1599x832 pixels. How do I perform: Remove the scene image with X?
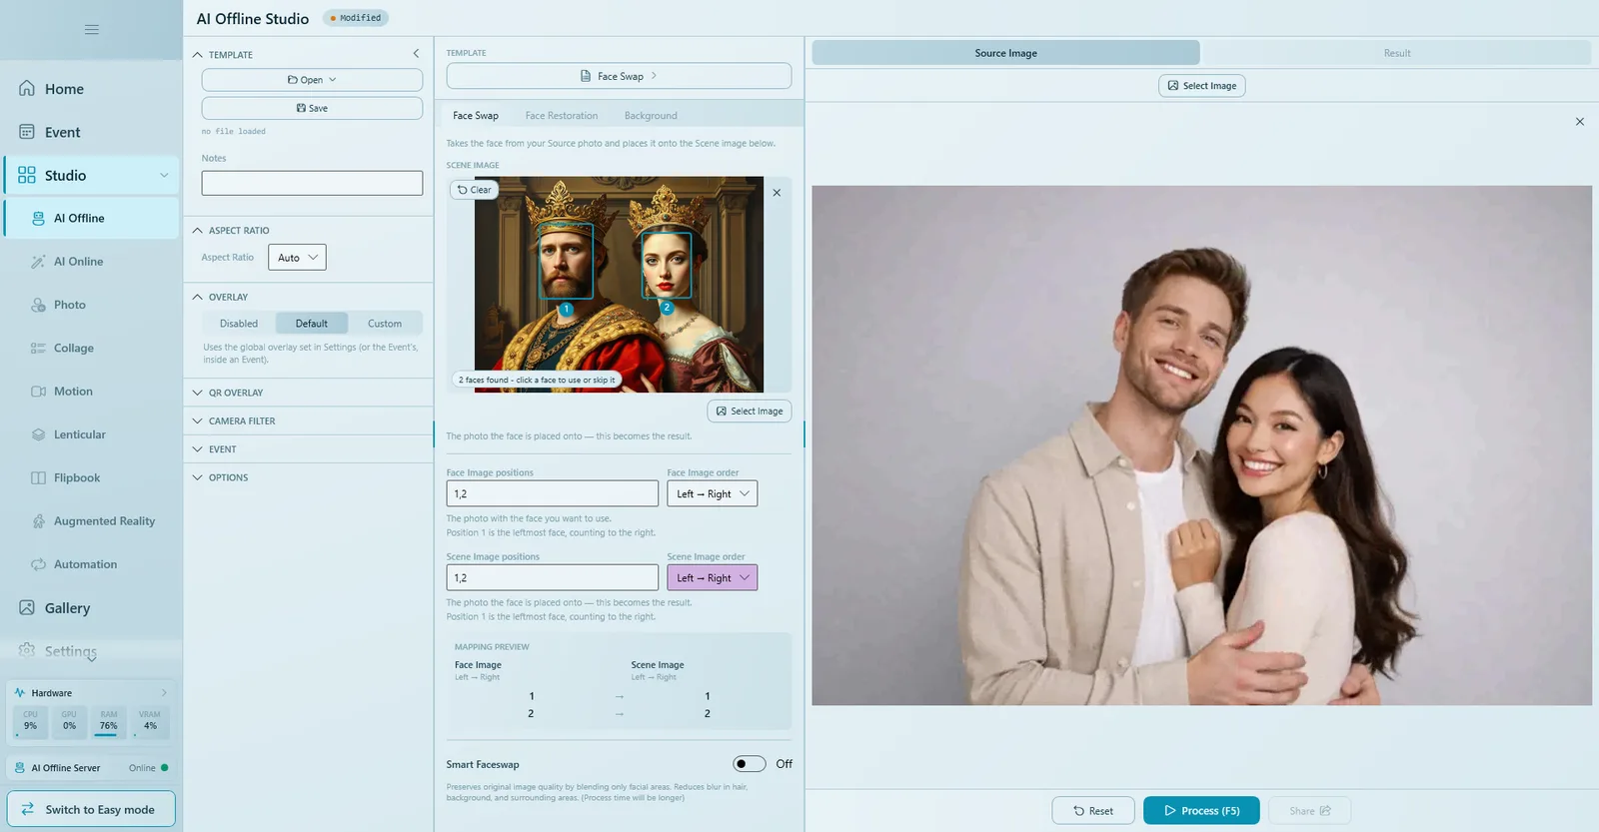pyautogui.click(x=777, y=193)
